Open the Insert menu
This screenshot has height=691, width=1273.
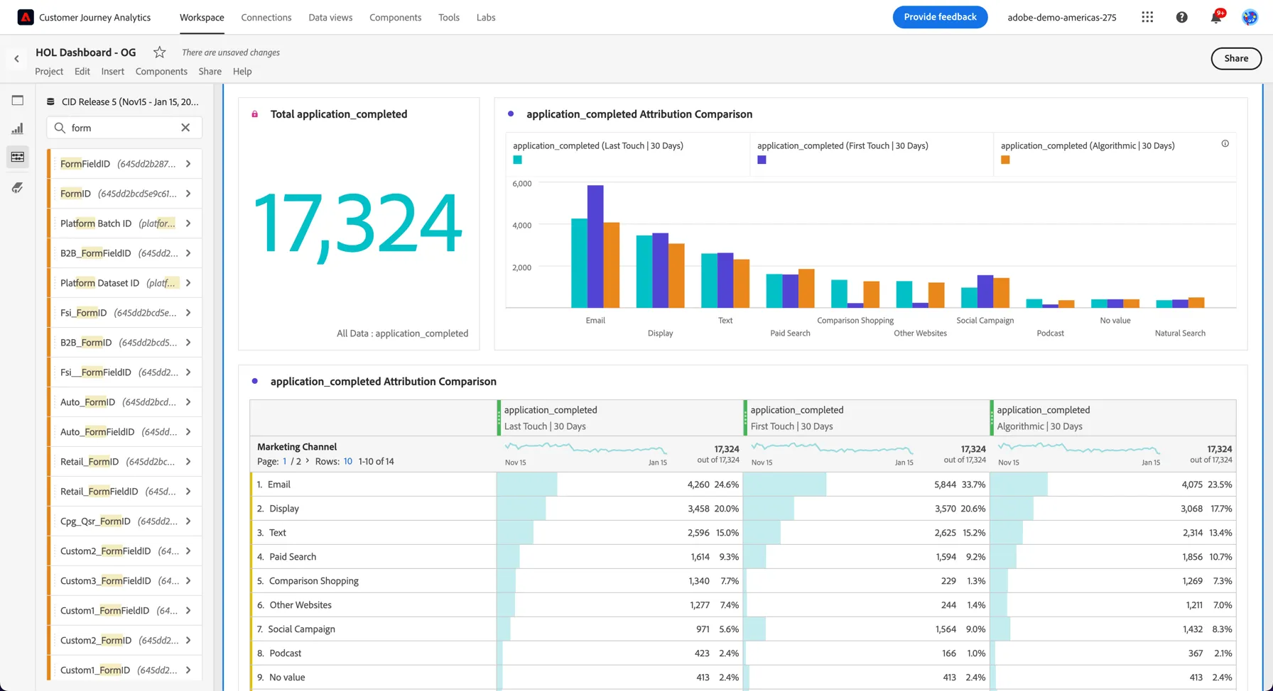(x=112, y=71)
